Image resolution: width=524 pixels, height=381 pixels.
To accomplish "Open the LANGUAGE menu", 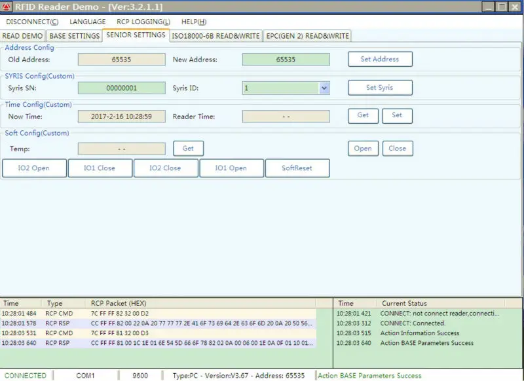I will [x=88, y=22].
